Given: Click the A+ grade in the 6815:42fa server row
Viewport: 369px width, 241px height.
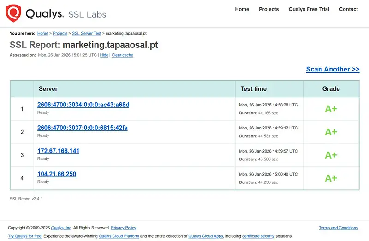Looking at the screenshot, I should click(331, 132).
